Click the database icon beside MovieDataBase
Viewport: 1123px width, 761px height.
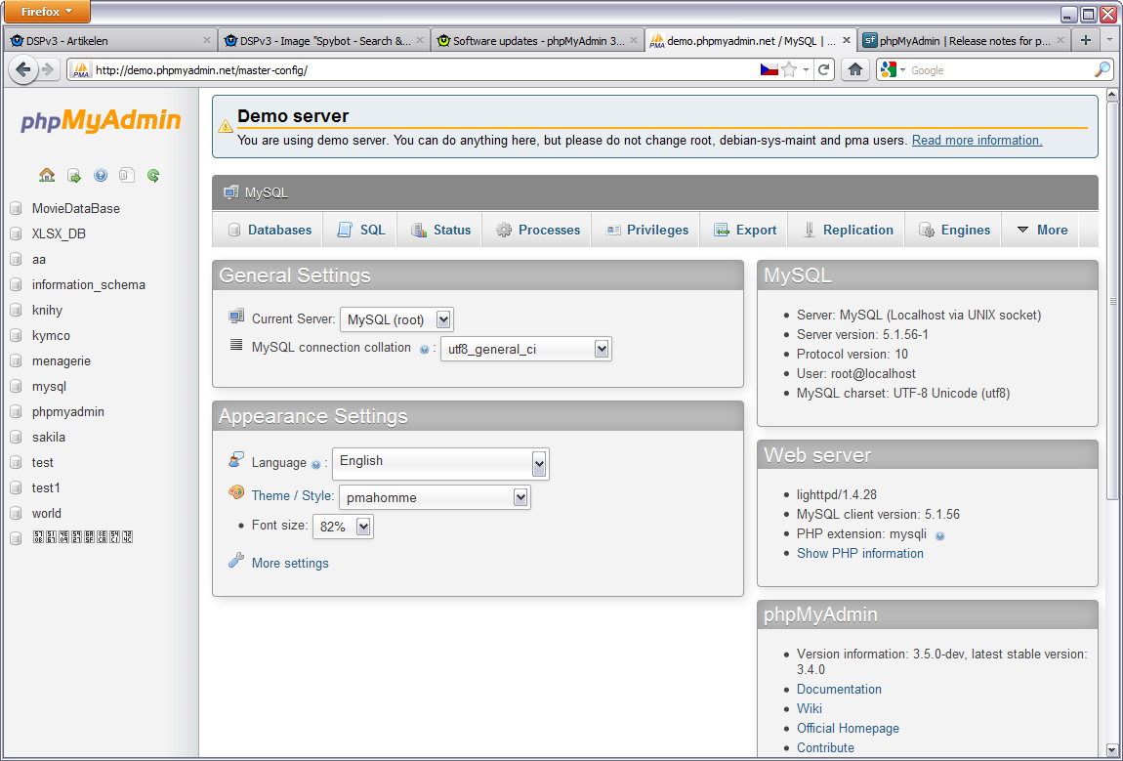pos(16,208)
